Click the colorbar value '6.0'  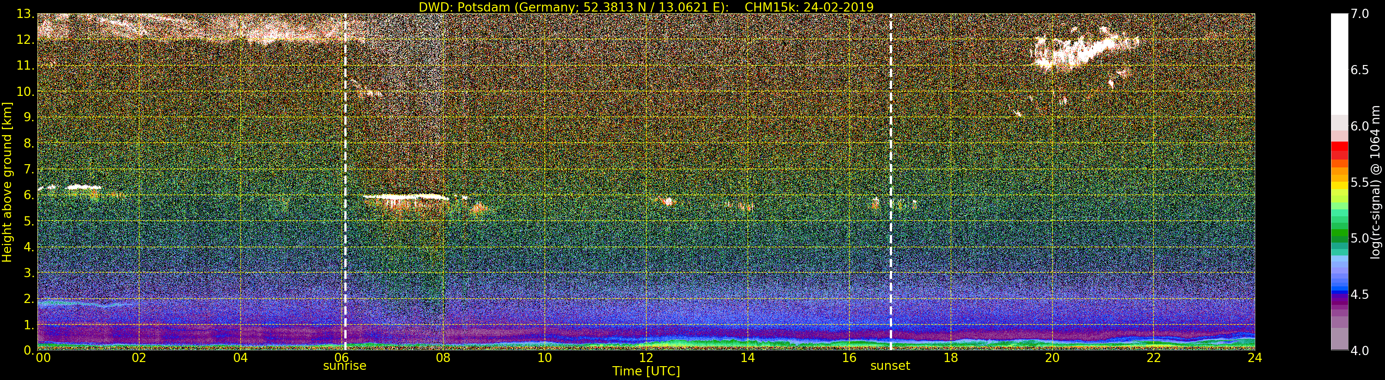click(1360, 126)
